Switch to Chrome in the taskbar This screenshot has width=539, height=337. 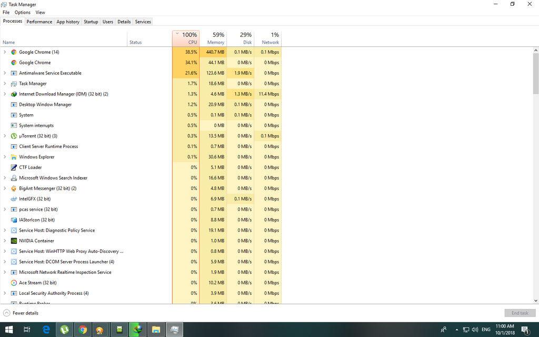tap(83, 330)
